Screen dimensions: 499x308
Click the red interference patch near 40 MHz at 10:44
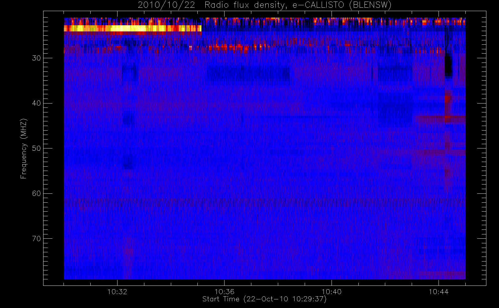pos(447,99)
